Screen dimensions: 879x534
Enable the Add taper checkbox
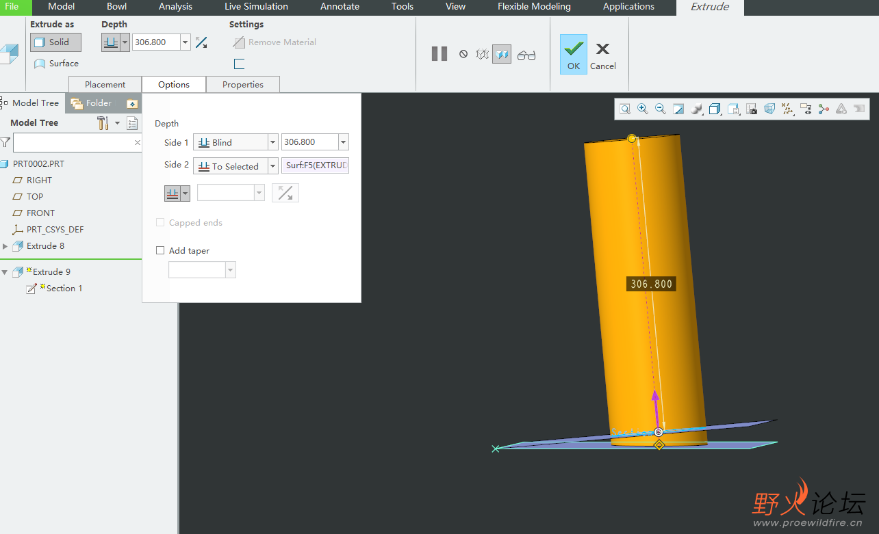160,251
